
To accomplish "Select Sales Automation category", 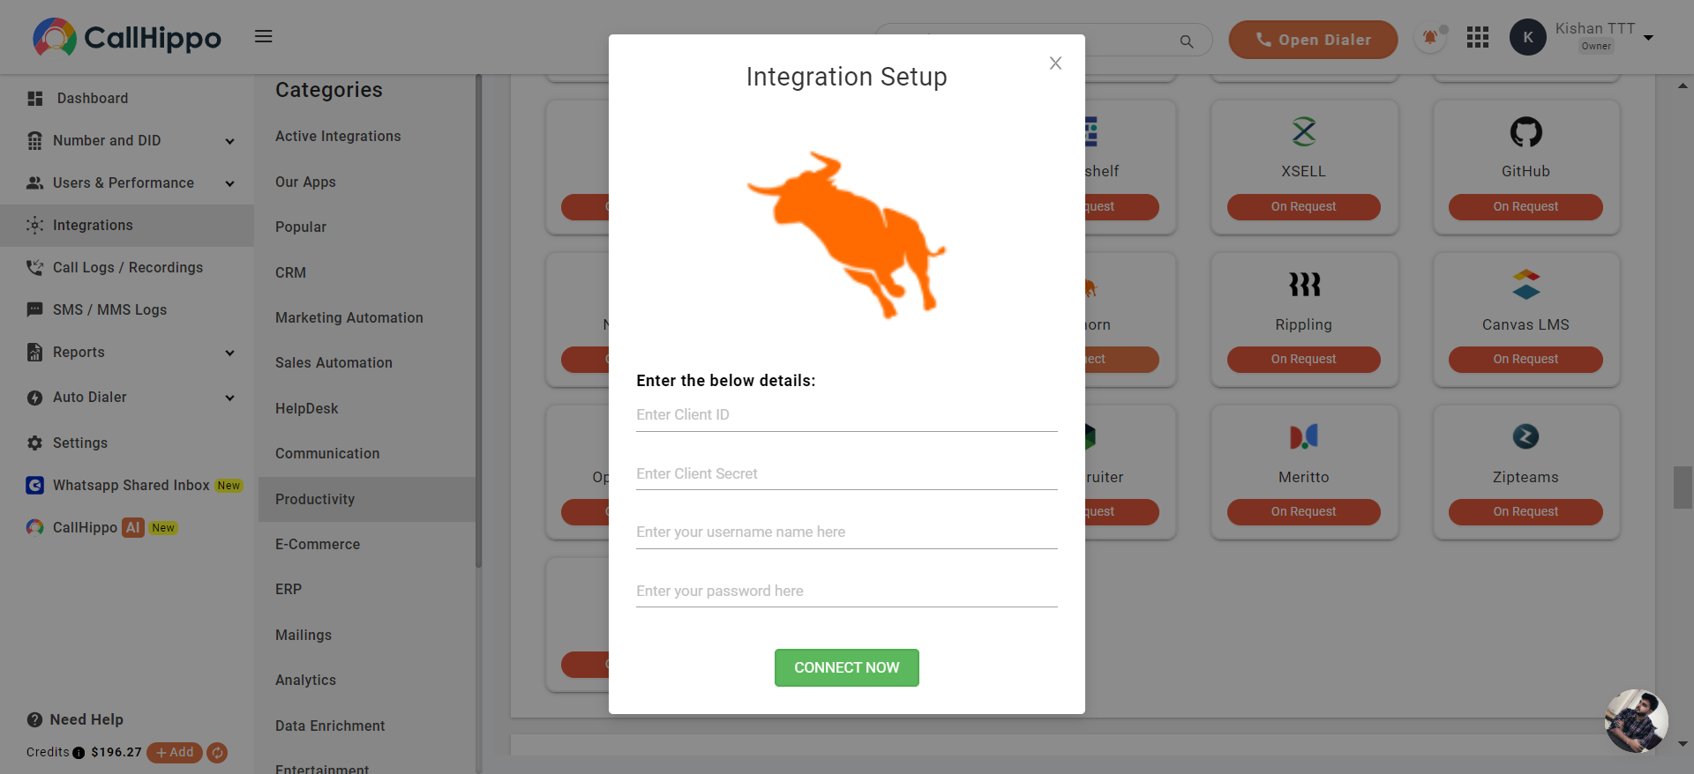I will 334,363.
